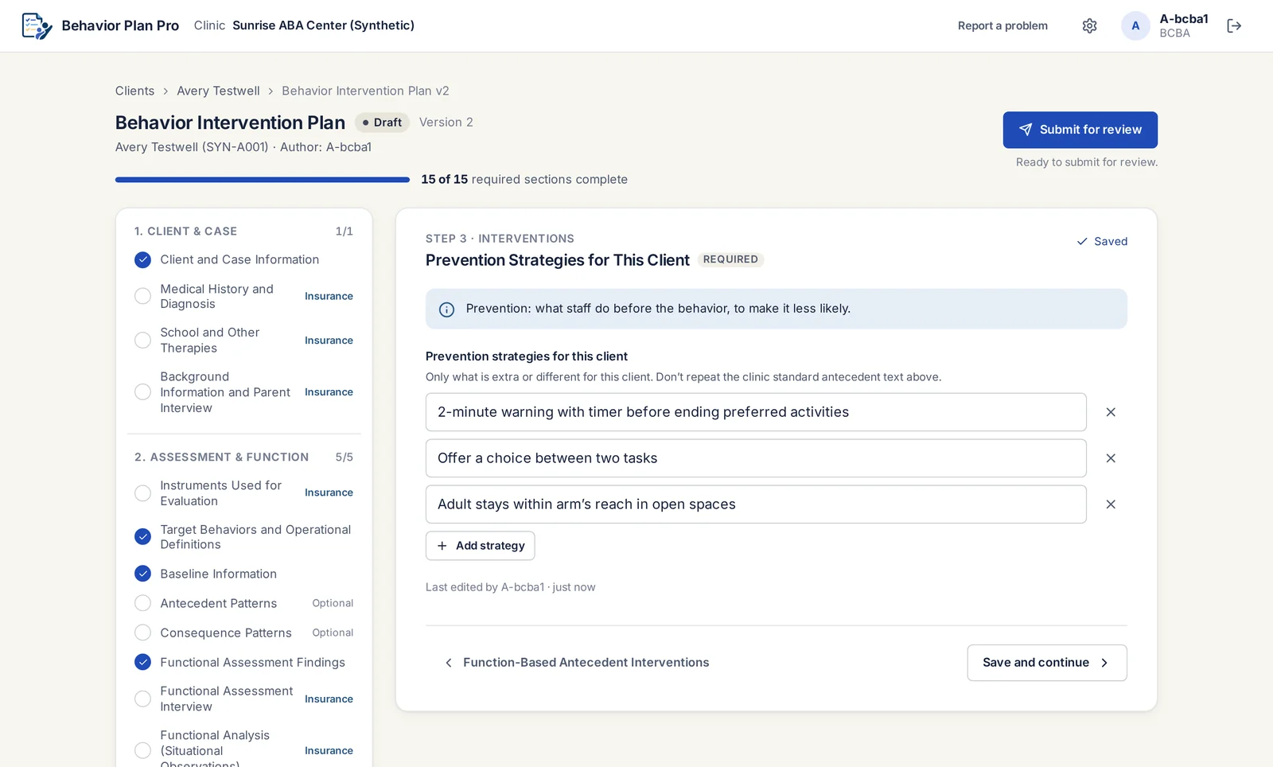Click the paper plane icon on Submit for review
The image size is (1273, 767).
[1026, 130]
